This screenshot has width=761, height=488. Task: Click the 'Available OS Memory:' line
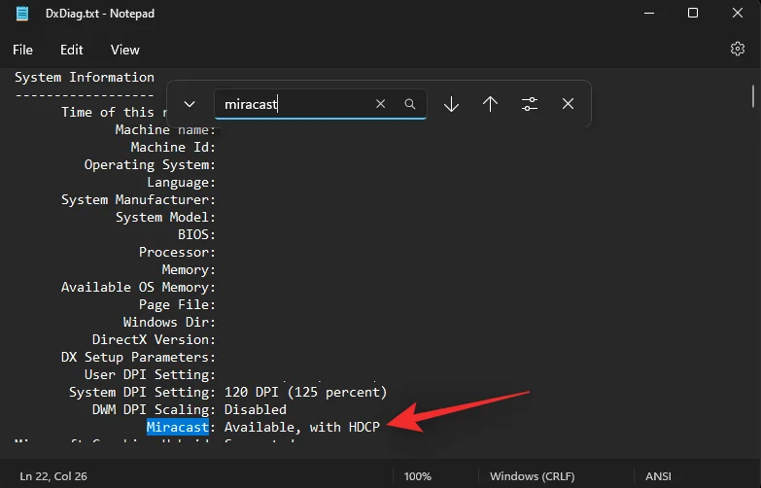tap(138, 287)
